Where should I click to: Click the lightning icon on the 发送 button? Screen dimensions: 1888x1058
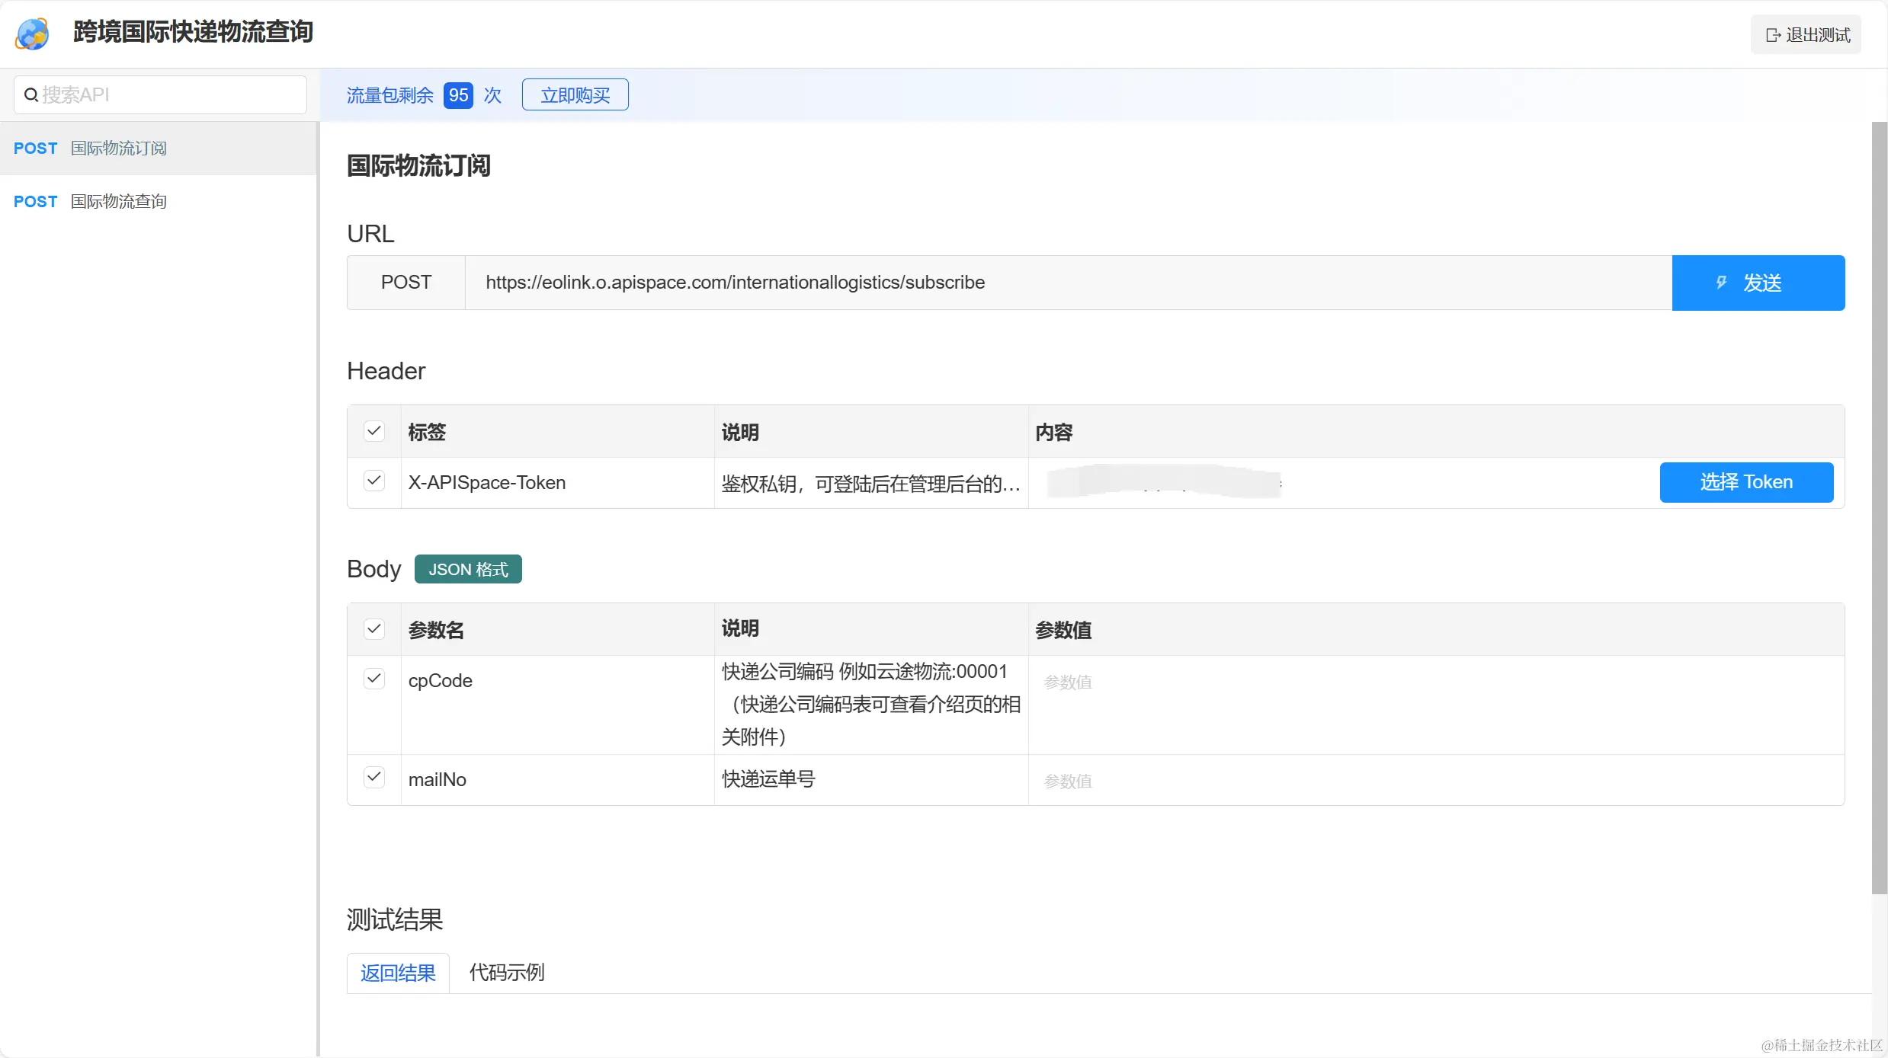[x=1721, y=283]
